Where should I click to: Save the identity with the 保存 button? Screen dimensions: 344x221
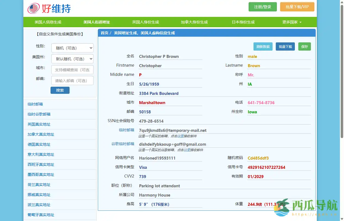[304, 46]
